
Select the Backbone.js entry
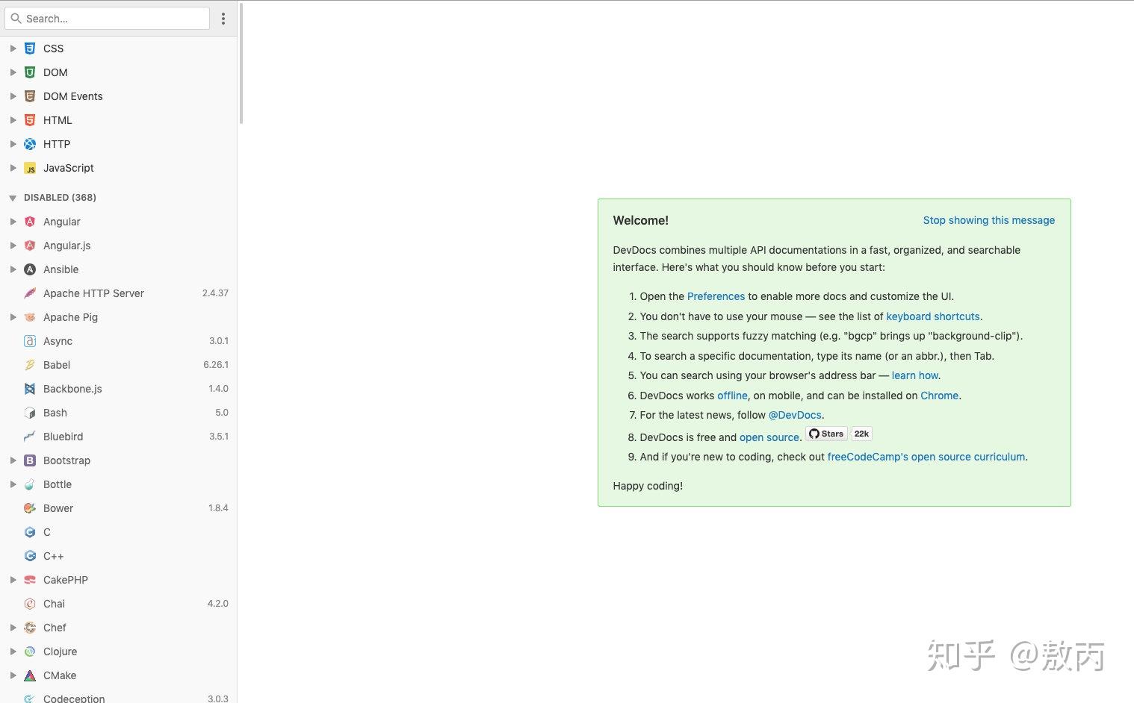pyautogui.click(x=119, y=389)
